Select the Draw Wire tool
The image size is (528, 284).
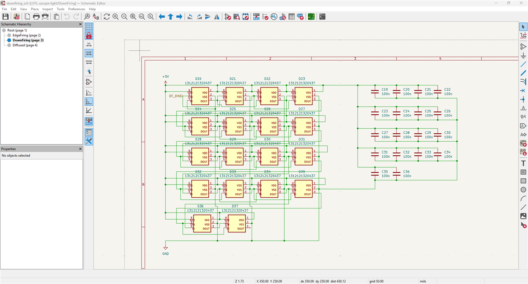(523, 64)
